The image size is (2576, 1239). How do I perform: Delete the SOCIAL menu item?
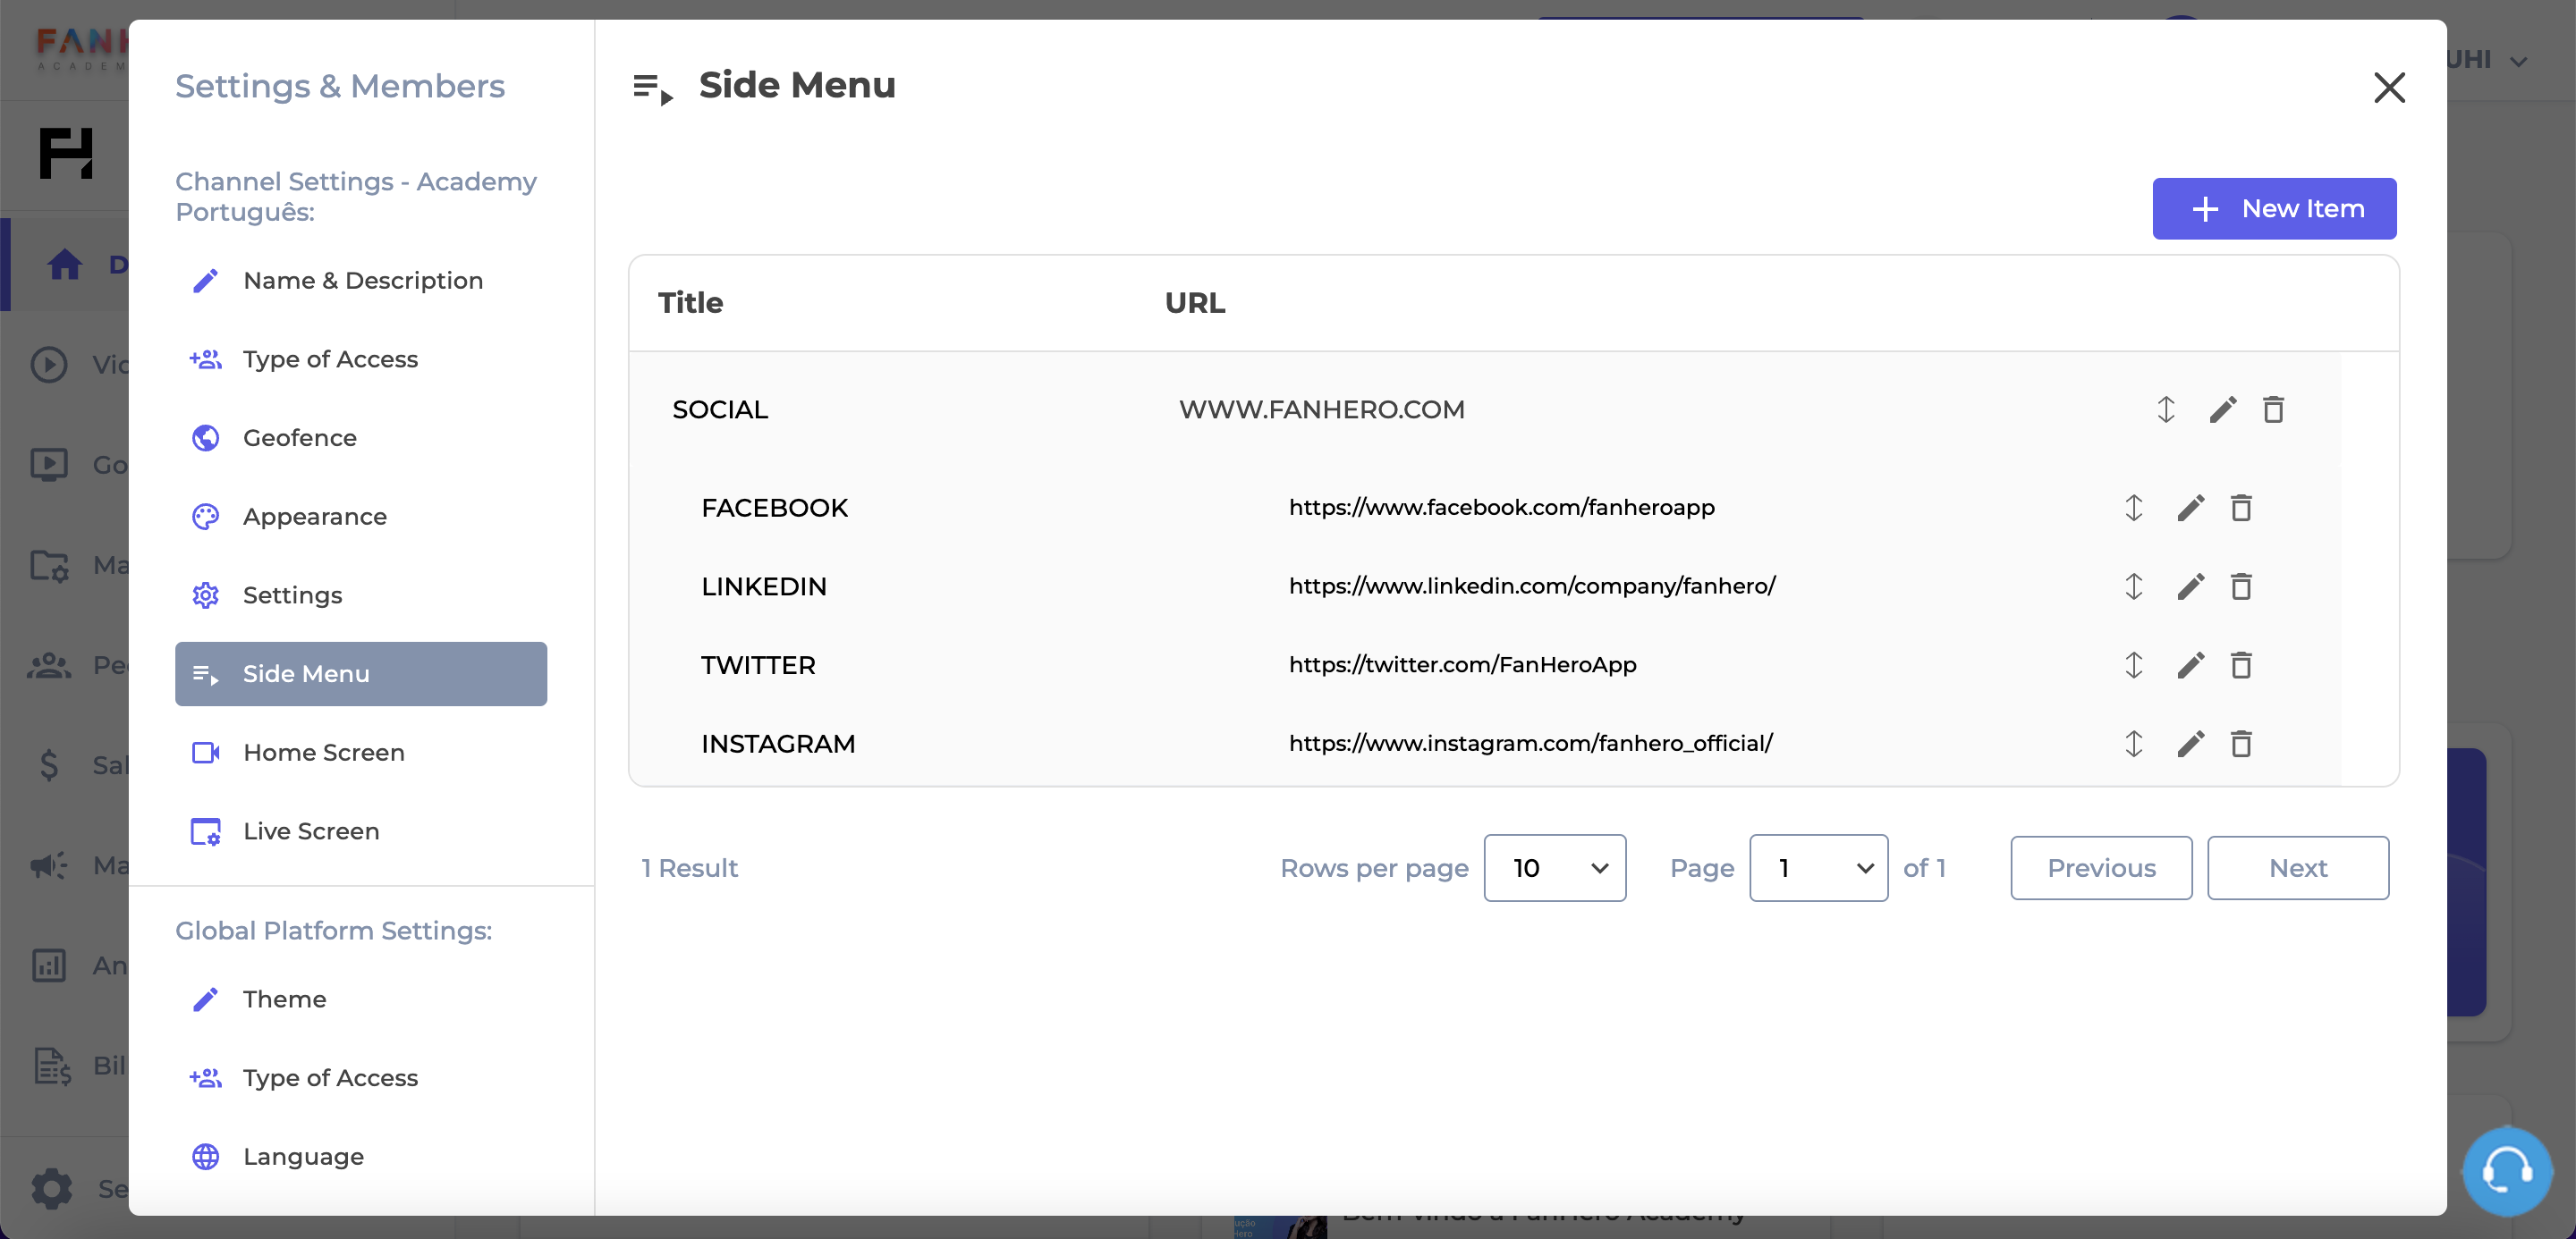click(2273, 409)
